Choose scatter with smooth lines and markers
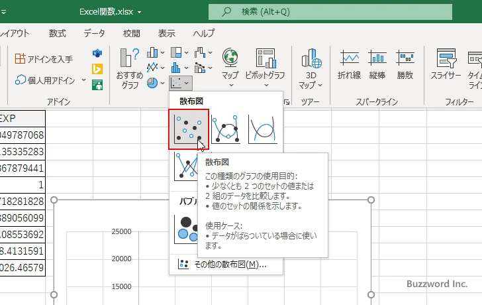The height and width of the screenshot is (305, 482). pyautogui.click(x=226, y=129)
